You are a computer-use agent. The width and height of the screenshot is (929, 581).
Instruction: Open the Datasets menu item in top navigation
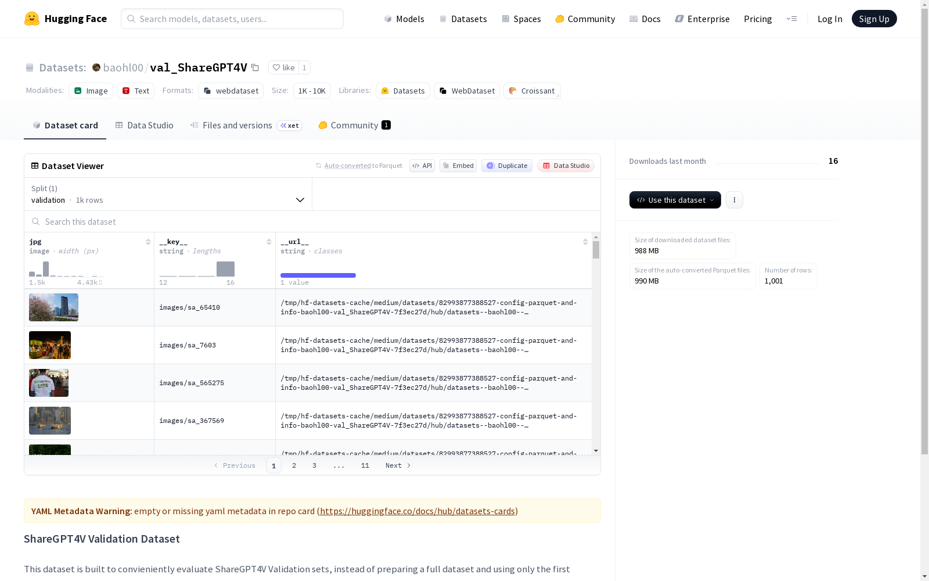point(463,19)
